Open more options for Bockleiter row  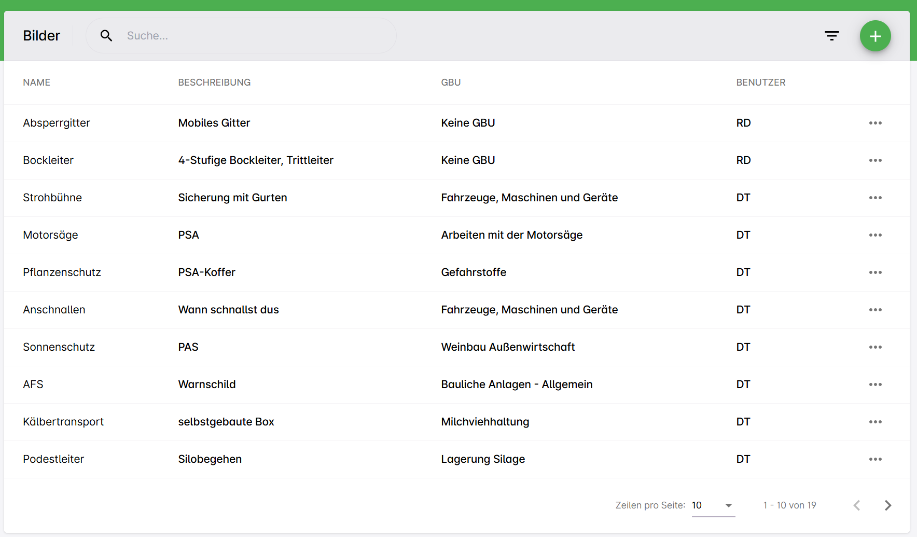coord(875,160)
